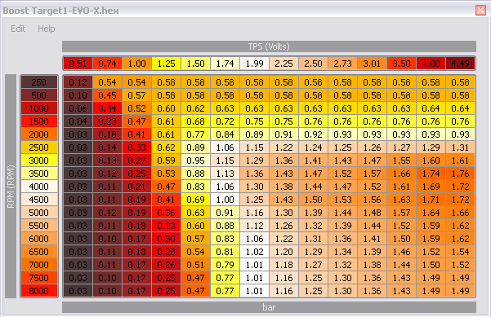Select the TPS axis header cell 3.50

tap(402, 64)
